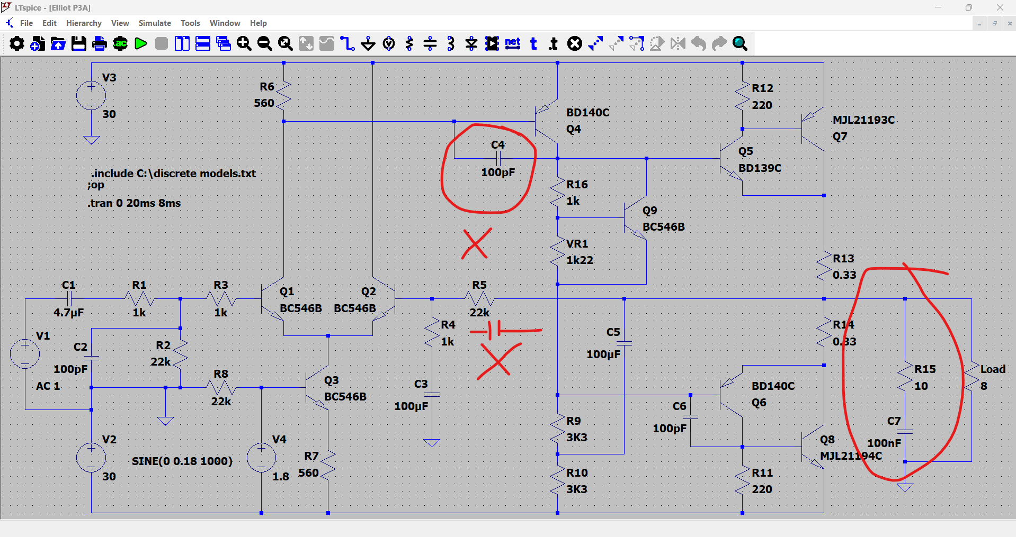Image resolution: width=1016 pixels, height=537 pixels.
Task: Select the SINE(0 0.18 1000) source value
Action: 182,461
